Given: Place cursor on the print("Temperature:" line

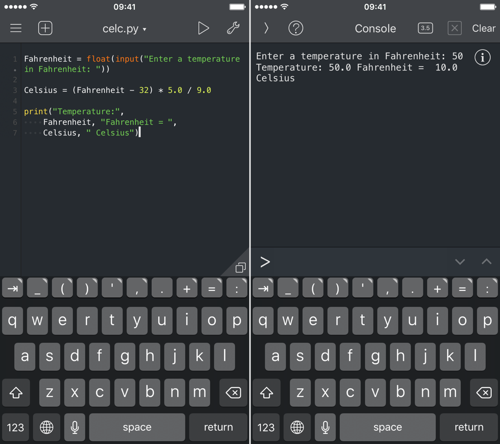Looking at the screenshot, I should coord(74,111).
